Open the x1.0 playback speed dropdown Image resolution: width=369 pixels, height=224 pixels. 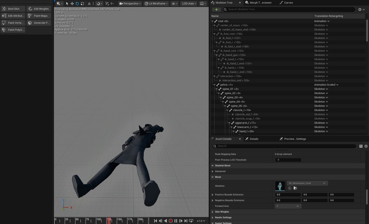click(201, 221)
